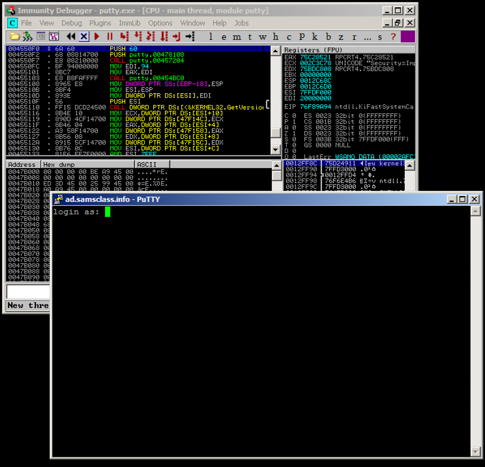Open the Python shell toolbar icon
Screen dimensions: 485x467
(41, 36)
